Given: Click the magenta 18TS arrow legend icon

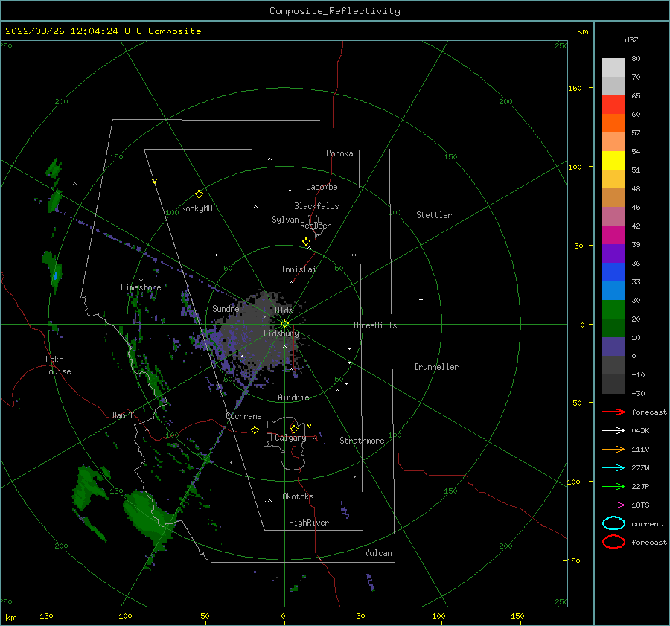Looking at the screenshot, I should pos(613,505).
